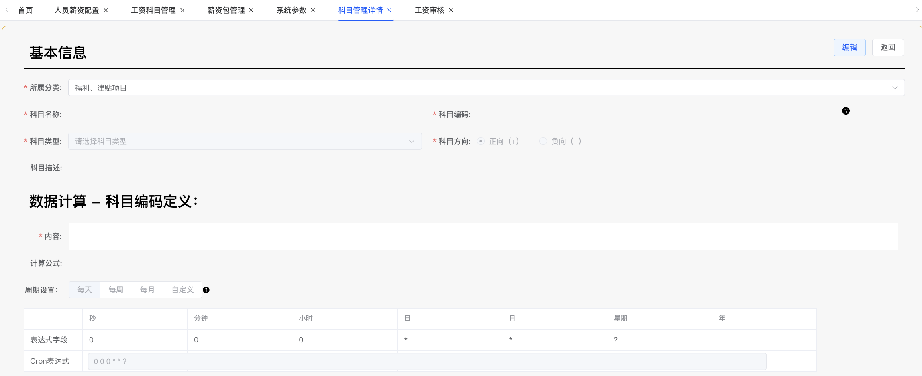The height and width of the screenshot is (376, 922).
Task: Close the 科目管理详情 tab
Action: pyautogui.click(x=389, y=10)
